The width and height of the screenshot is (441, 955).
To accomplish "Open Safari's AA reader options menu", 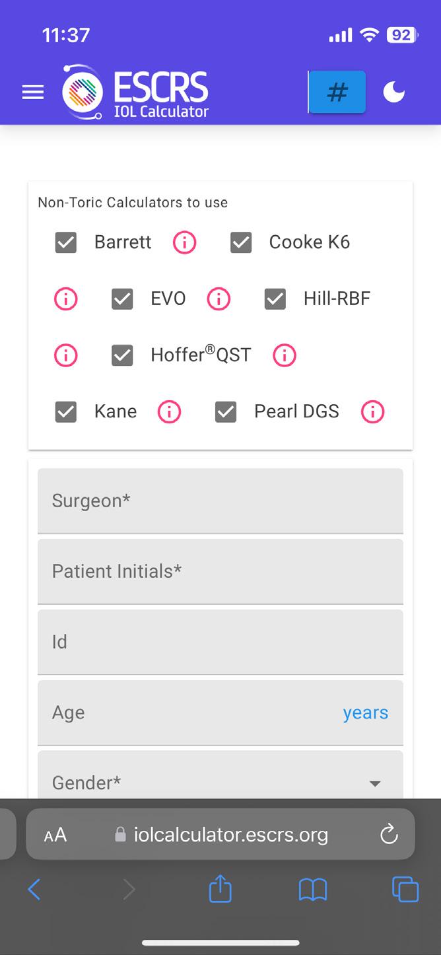I will pos(55,835).
